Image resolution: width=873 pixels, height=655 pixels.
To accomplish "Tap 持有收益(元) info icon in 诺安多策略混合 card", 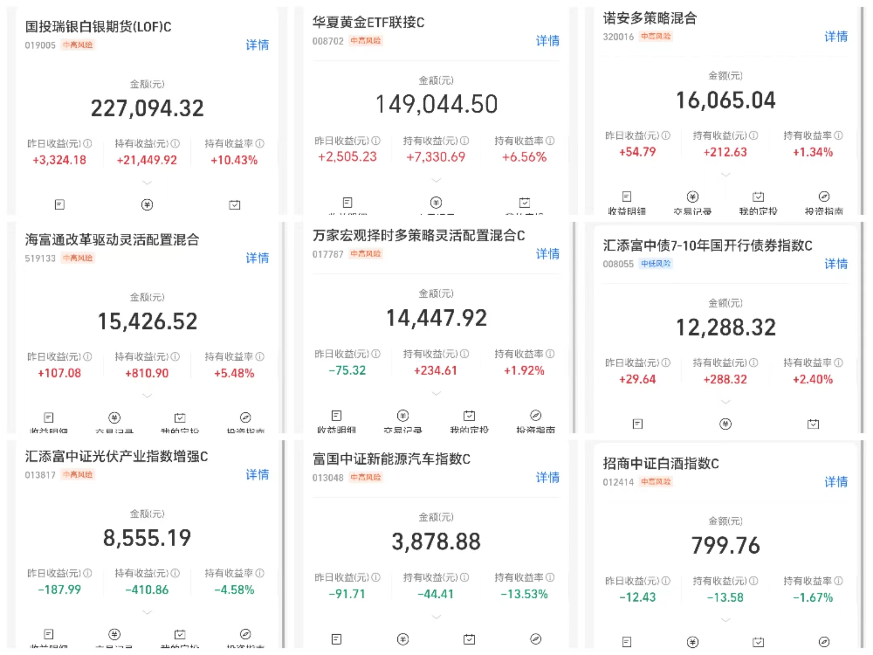I will (753, 135).
